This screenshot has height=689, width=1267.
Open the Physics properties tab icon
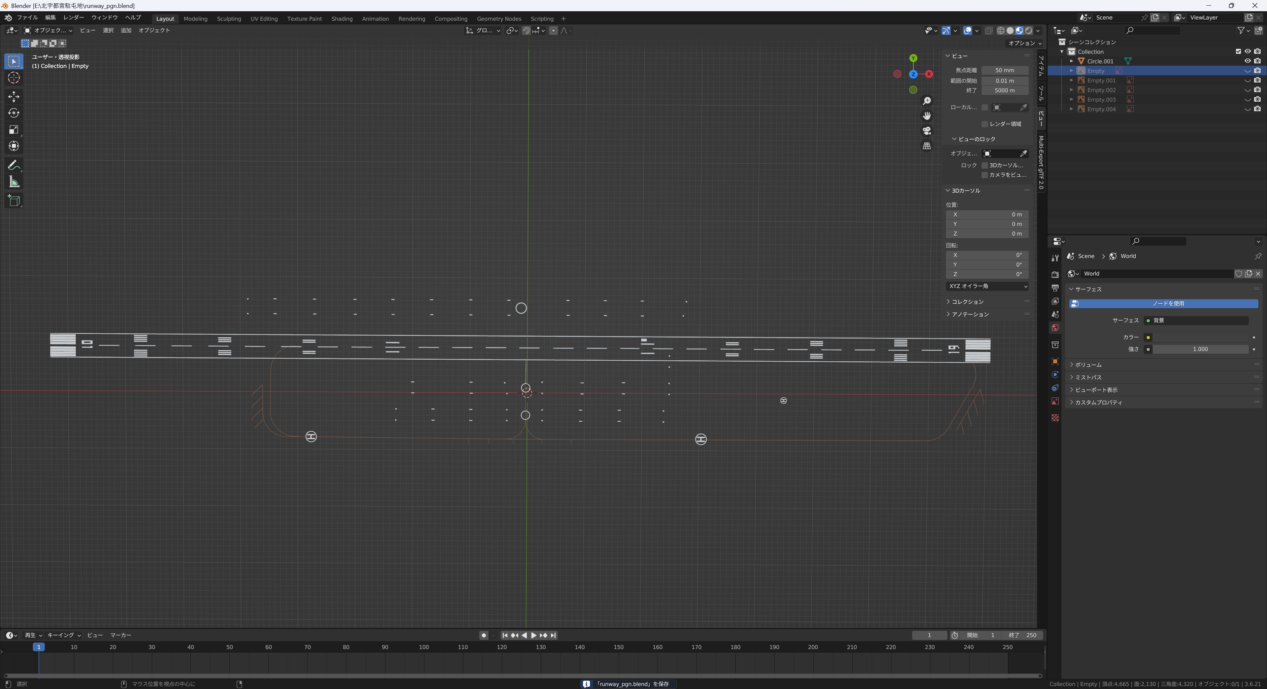pos(1055,375)
